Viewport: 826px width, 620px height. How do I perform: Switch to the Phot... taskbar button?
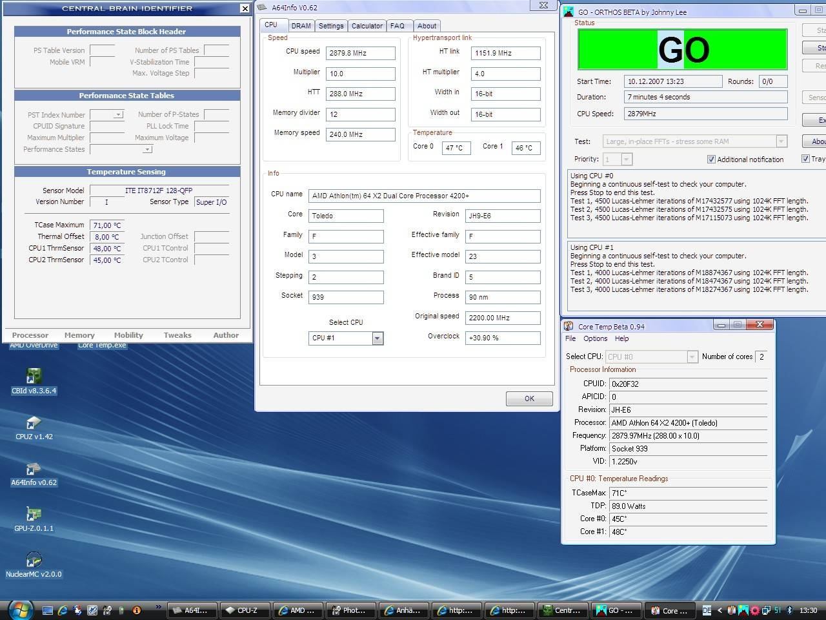350,610
